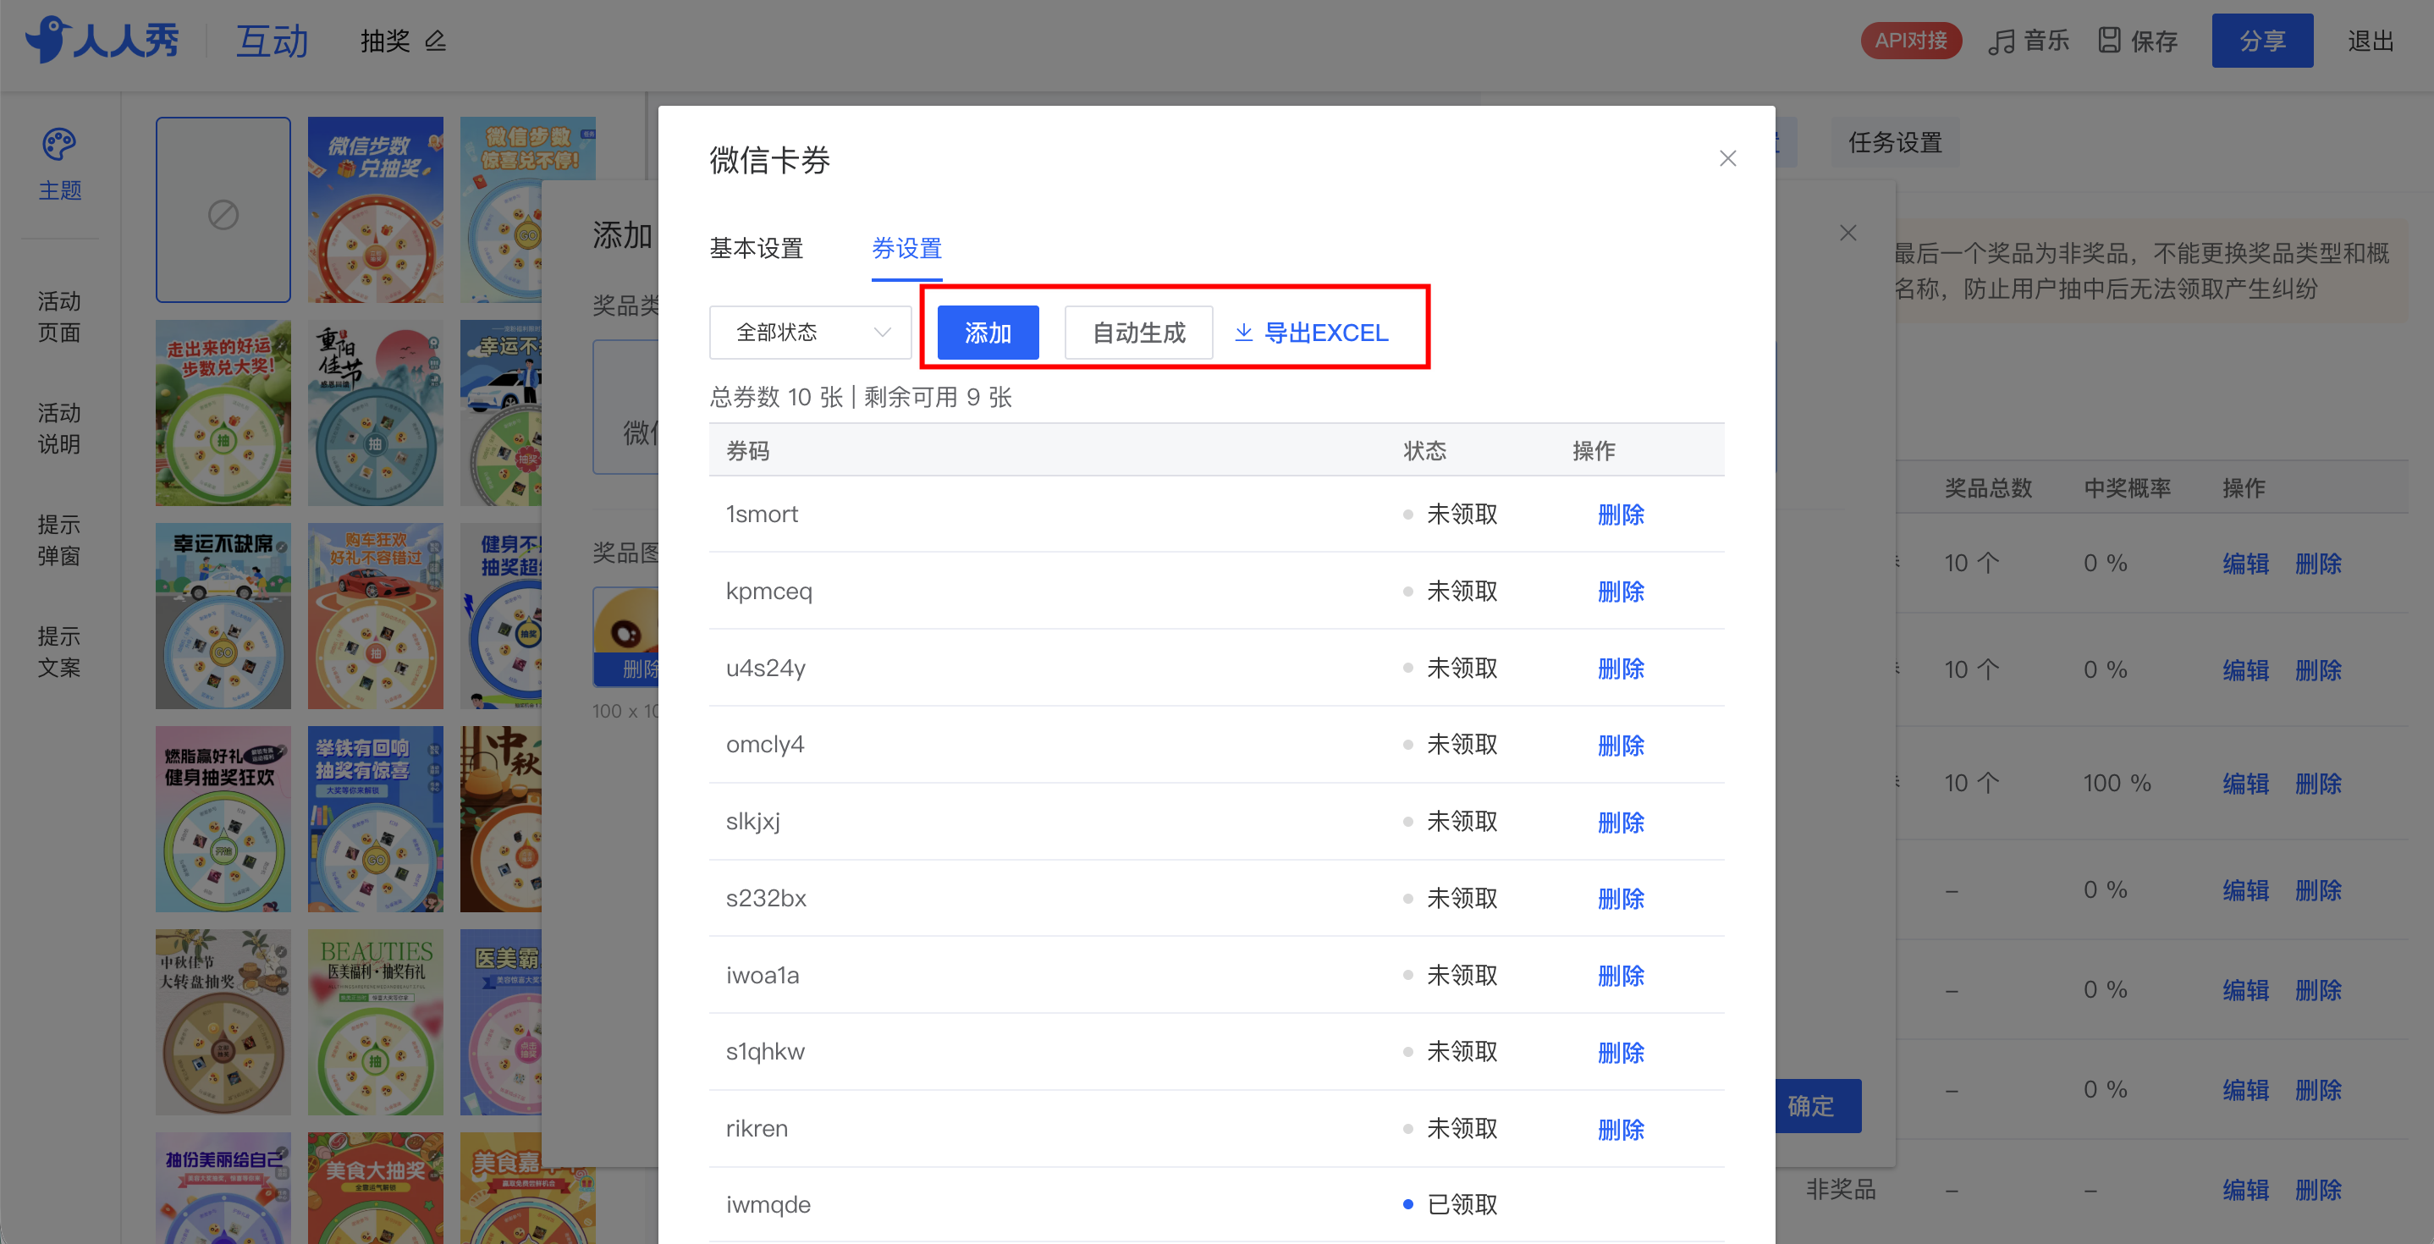Select the 主题 palette icon in sidebar
The image size is (2434, 1244).
click(59, 164)
